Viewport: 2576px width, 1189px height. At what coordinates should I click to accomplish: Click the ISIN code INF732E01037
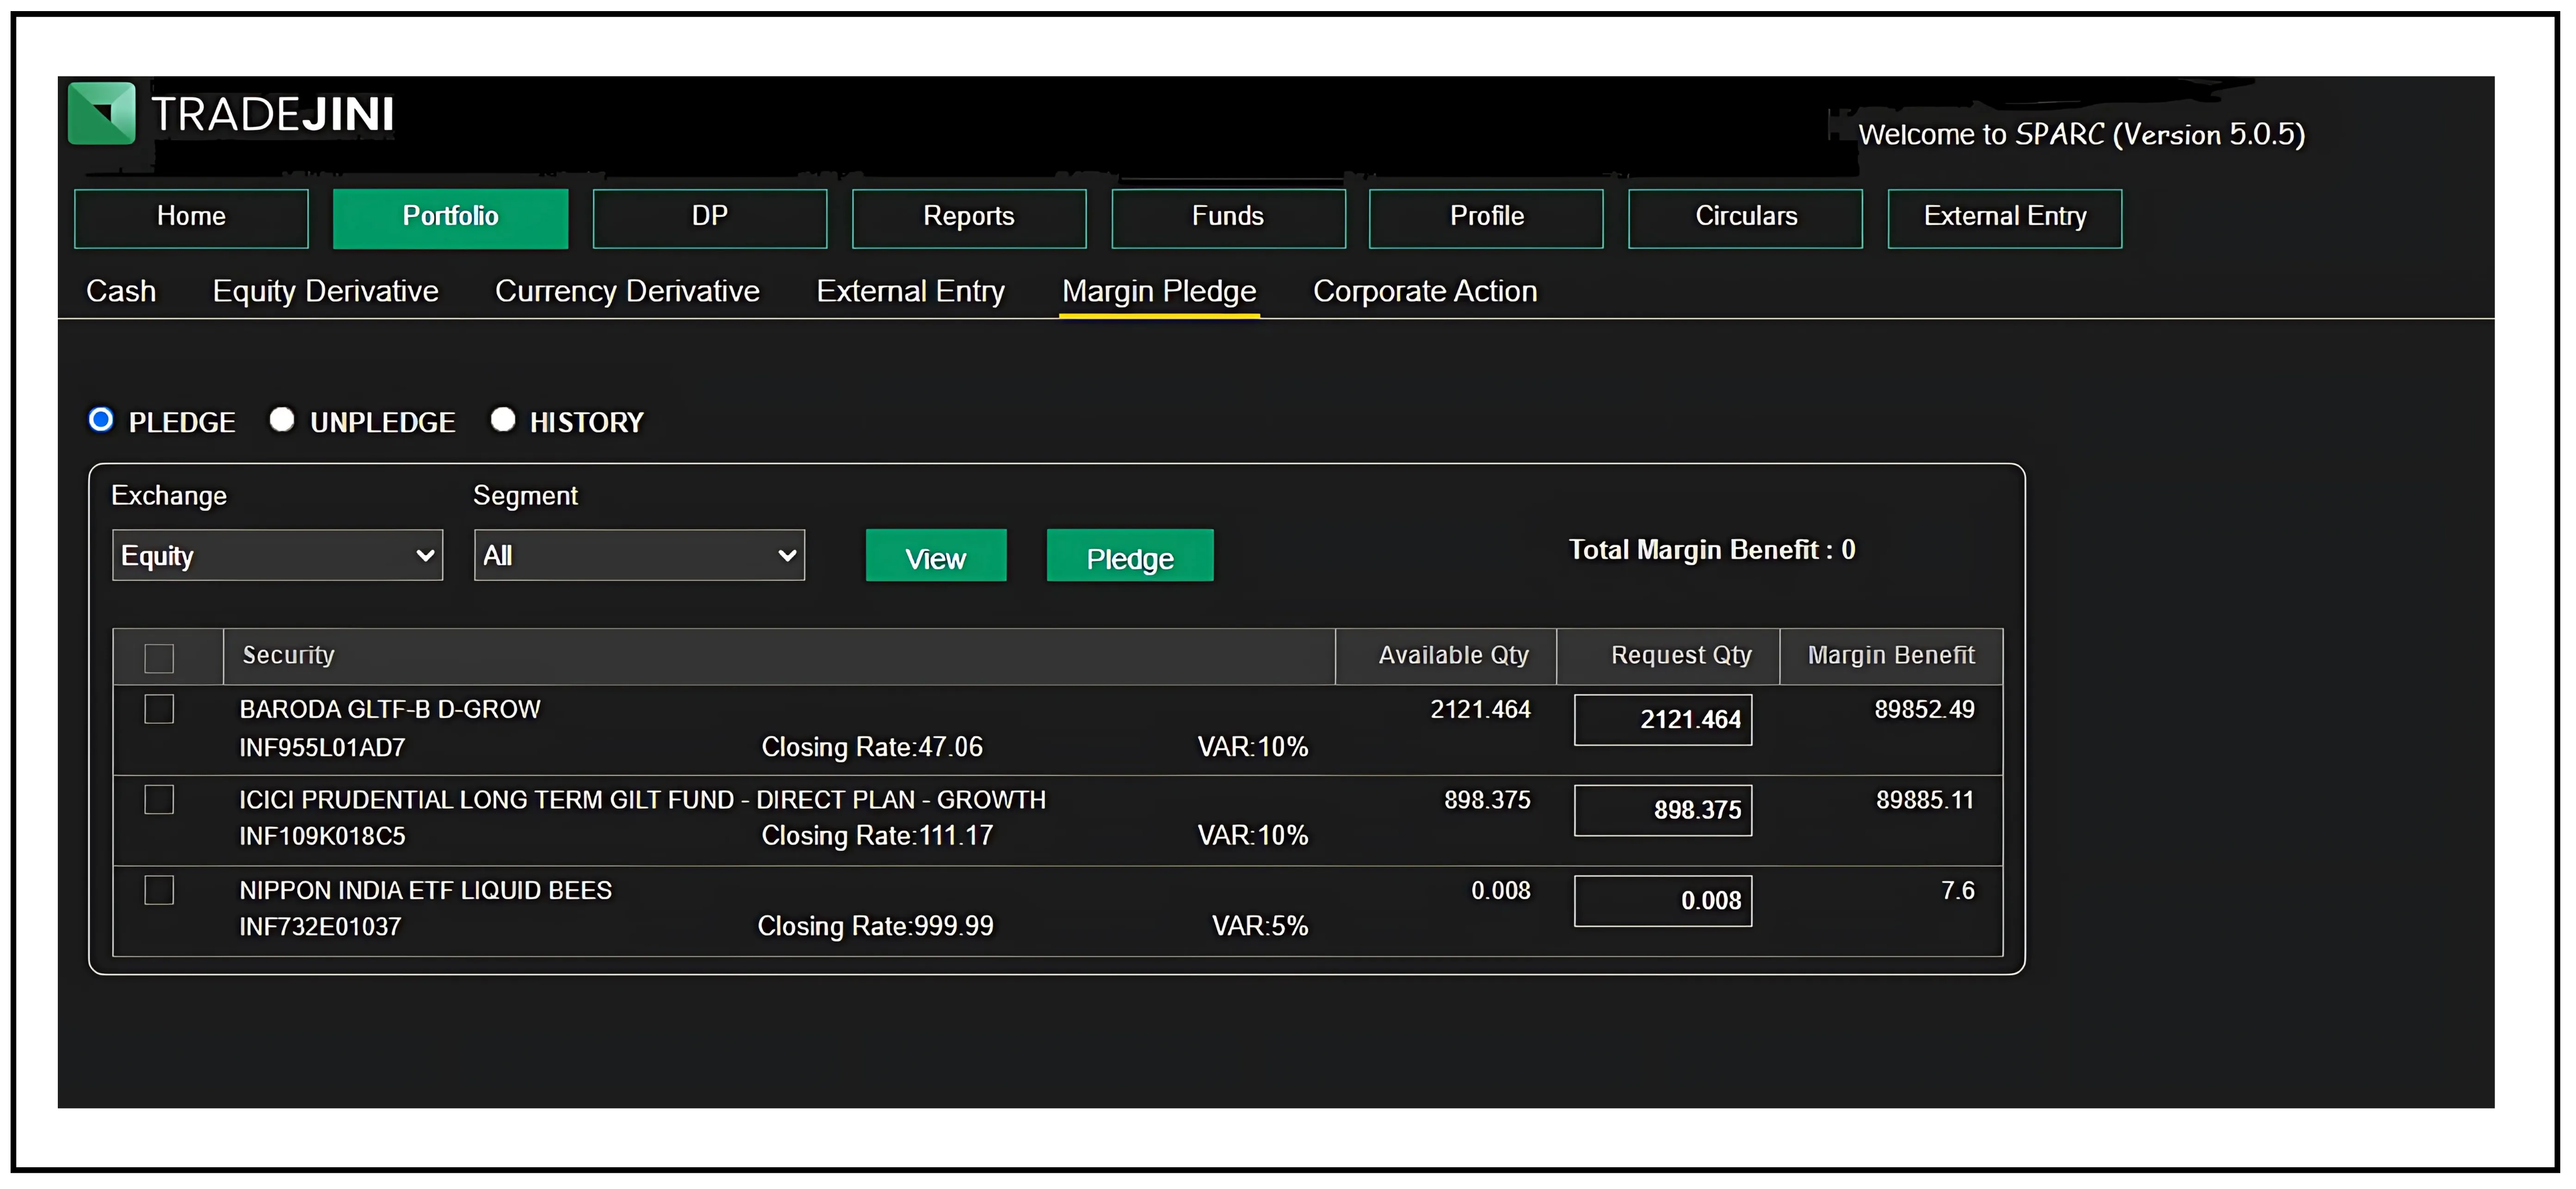[x=320, y=927]
